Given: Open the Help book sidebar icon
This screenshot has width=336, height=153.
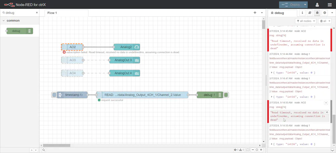Looking at the screenshot, I should click(310, 13).
